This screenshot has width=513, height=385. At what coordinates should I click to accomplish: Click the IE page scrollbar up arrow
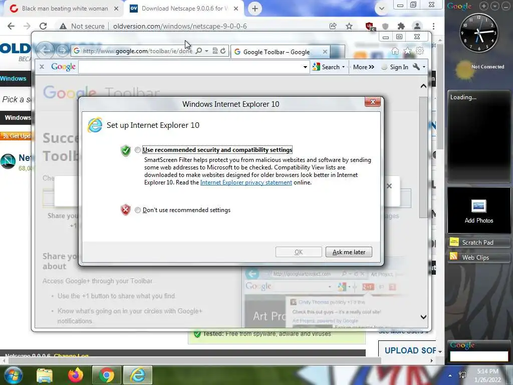[x=423, y=86]
